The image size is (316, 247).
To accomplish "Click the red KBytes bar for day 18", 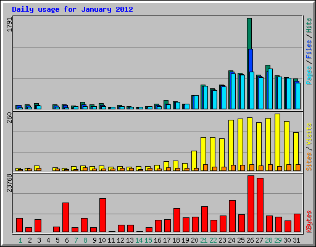I will [177, 220].
